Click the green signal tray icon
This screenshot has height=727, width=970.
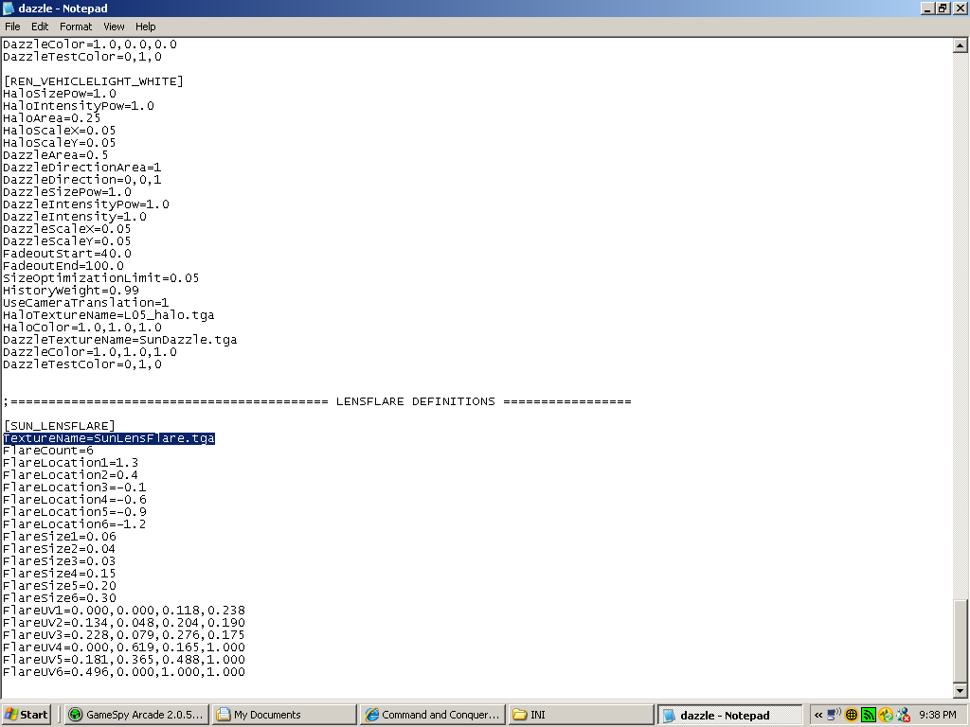click(x=869, y=715)
